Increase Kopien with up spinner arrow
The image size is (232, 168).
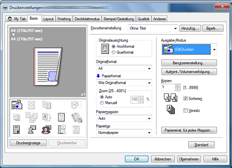click(x=178, y=86)
